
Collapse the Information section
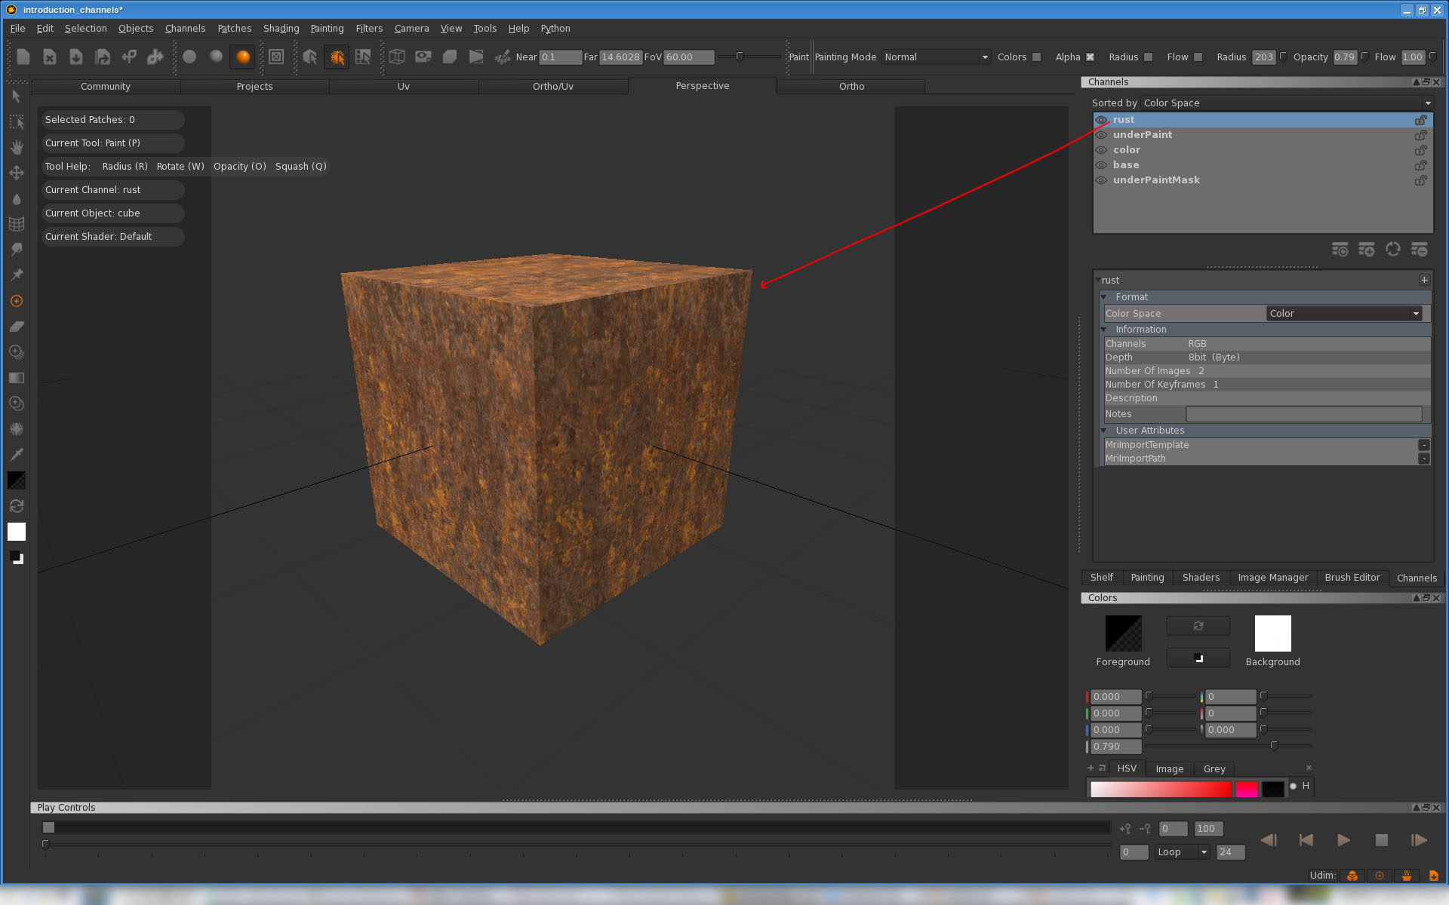(x=1103, y=330)
